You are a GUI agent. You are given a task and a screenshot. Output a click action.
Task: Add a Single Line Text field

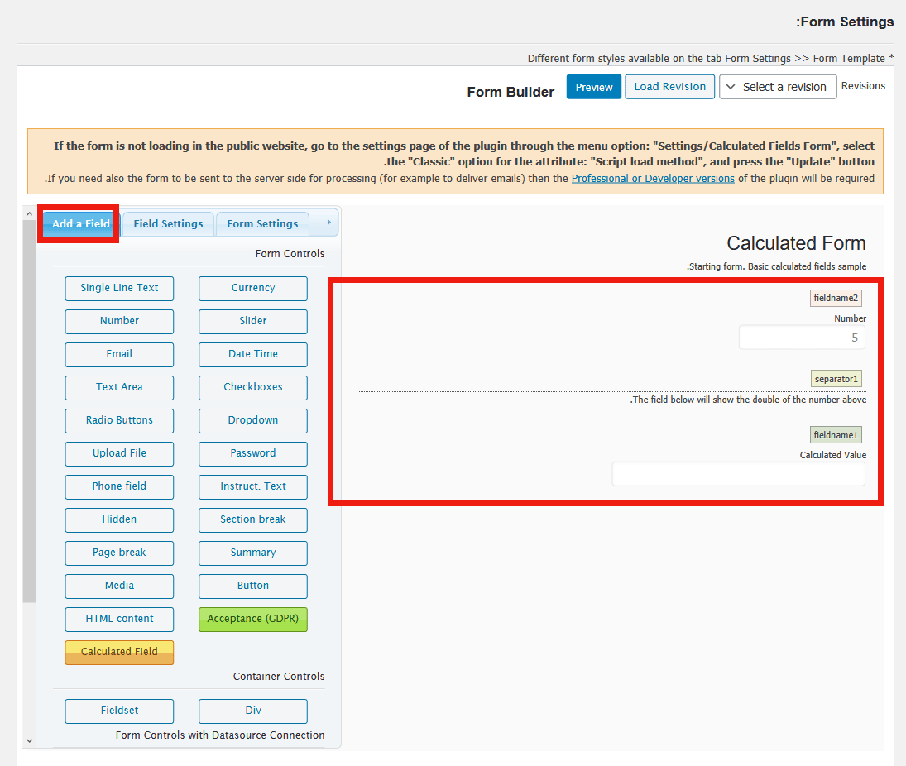pyautogui.click(x=119, y=288)
